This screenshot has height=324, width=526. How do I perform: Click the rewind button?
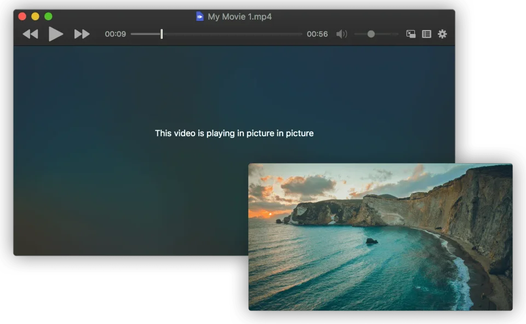point(30,34)
